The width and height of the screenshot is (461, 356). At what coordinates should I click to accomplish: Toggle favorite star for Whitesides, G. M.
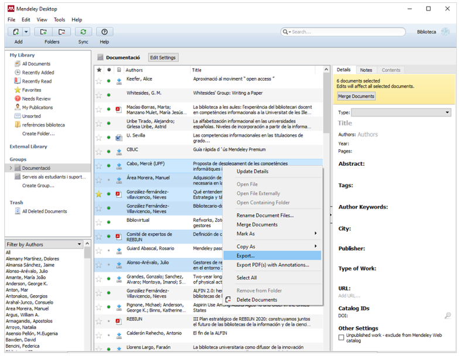[99, 95]
